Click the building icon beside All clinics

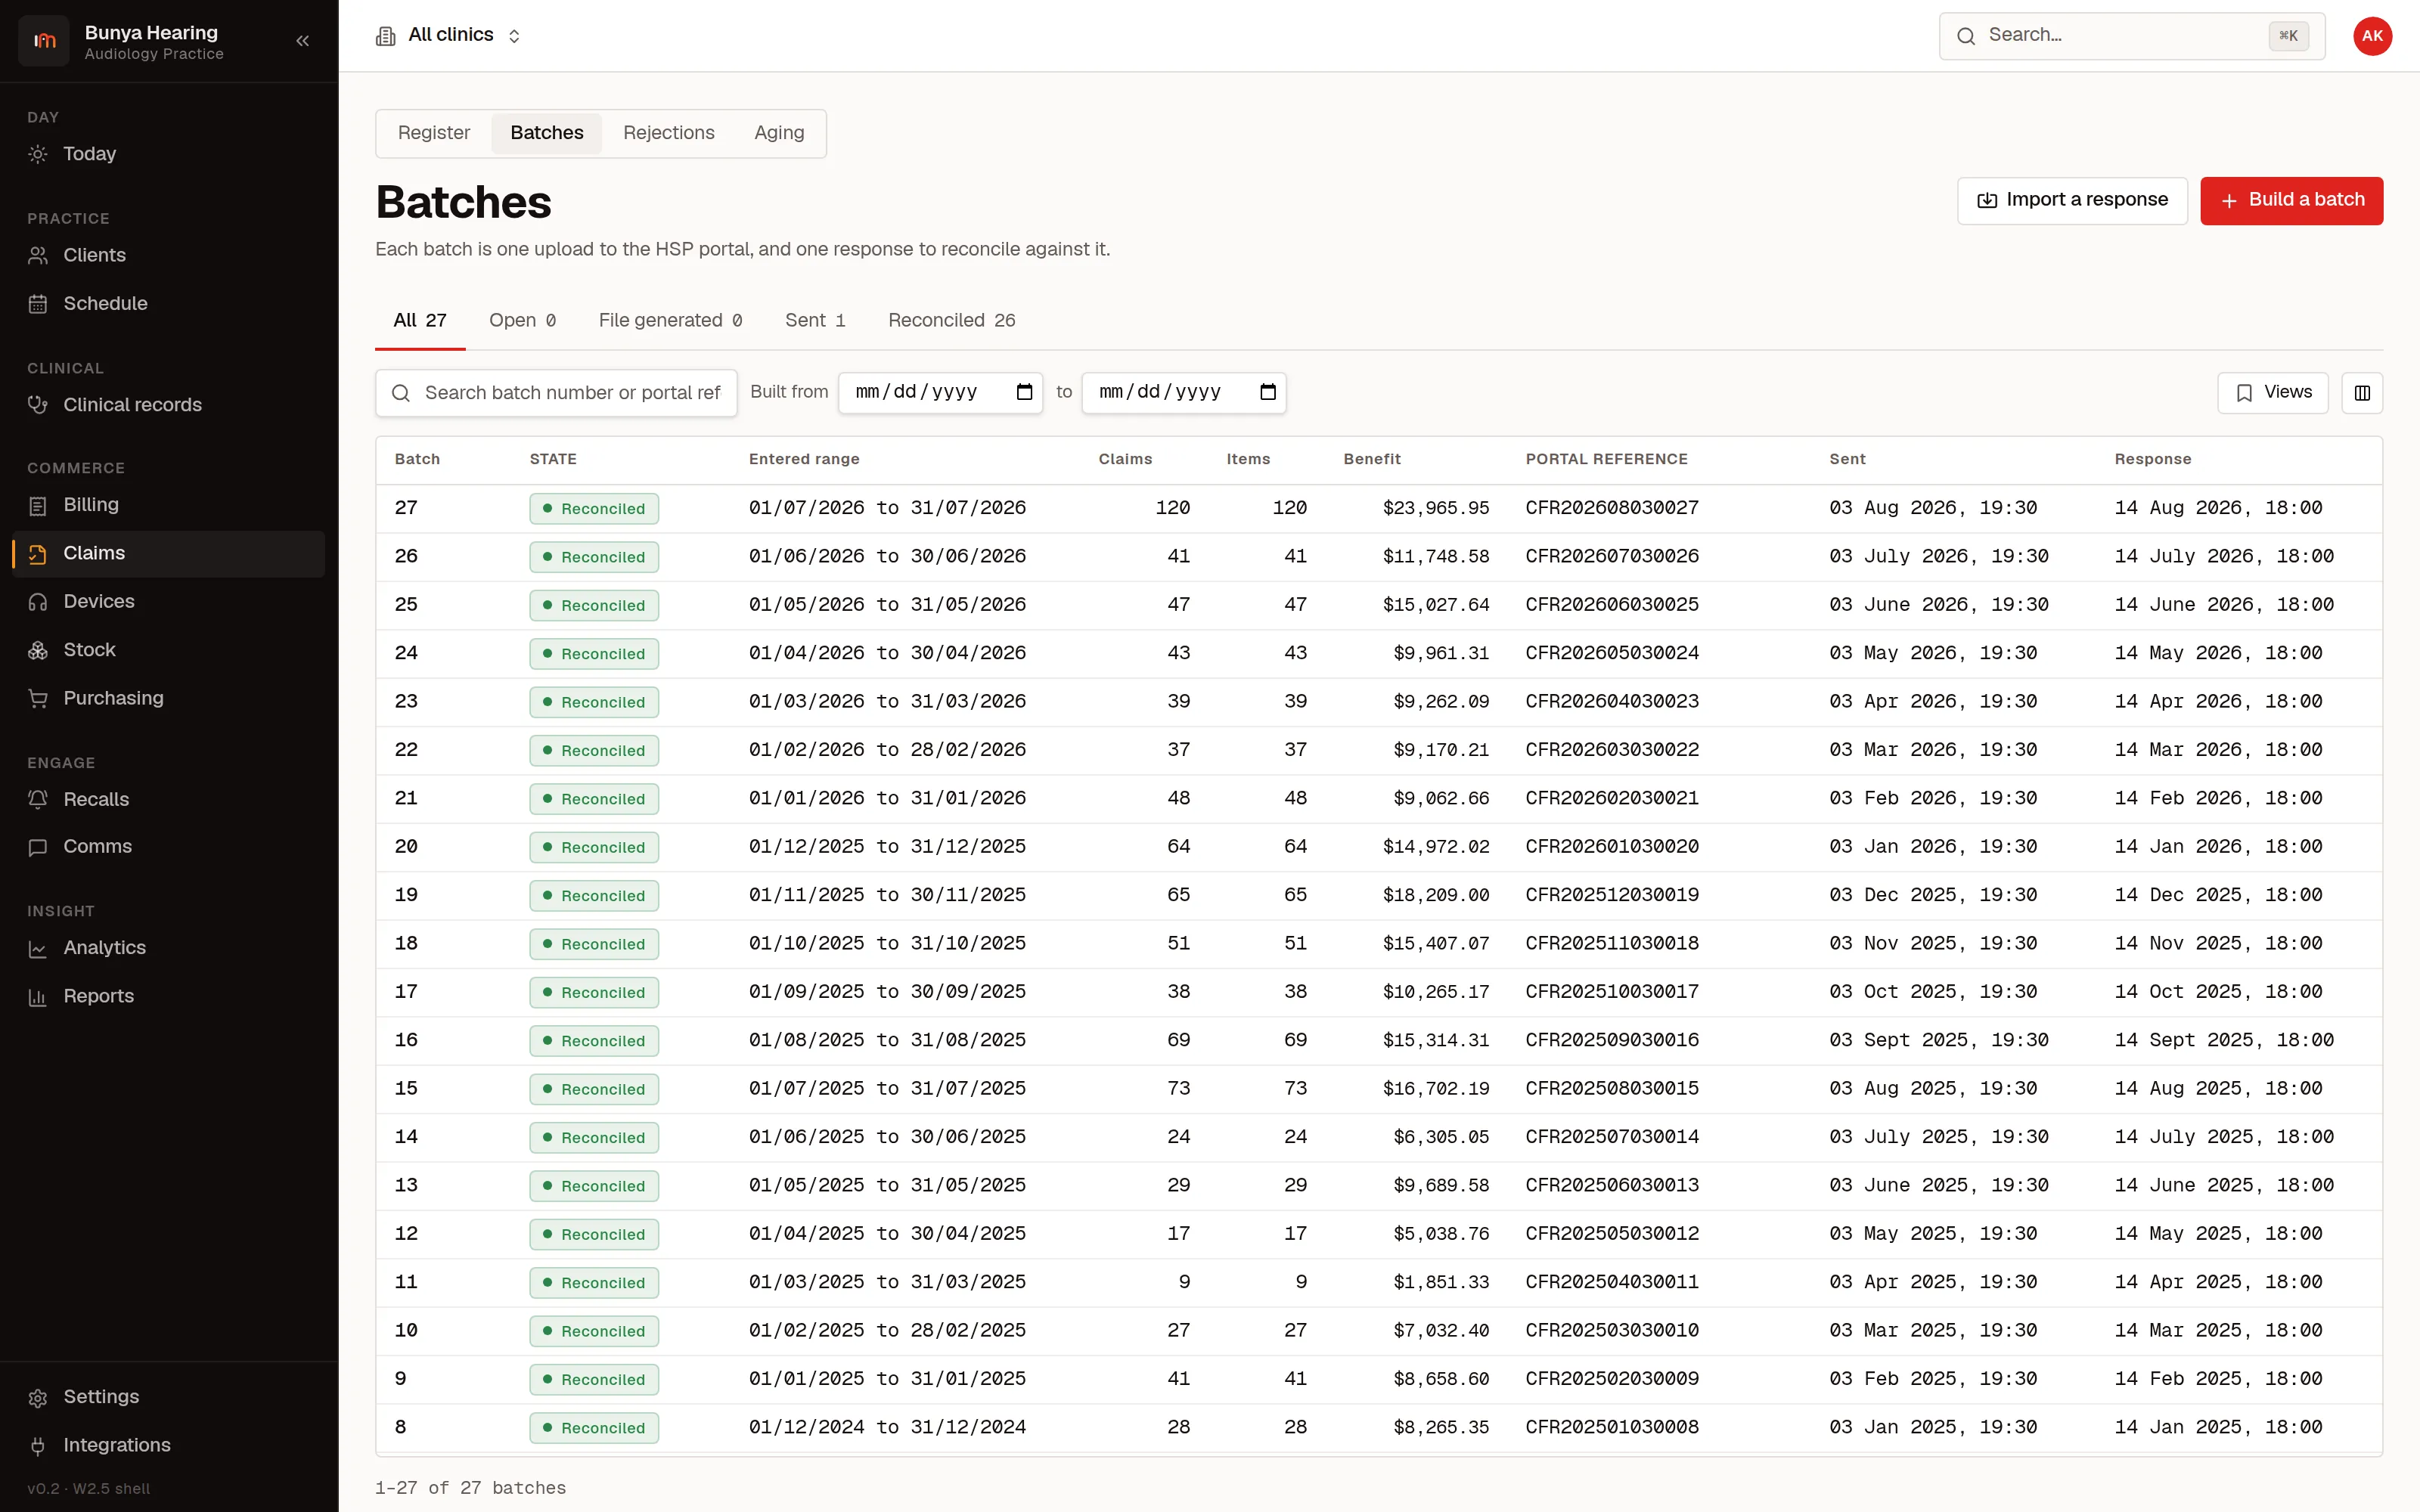coord(385,36)
